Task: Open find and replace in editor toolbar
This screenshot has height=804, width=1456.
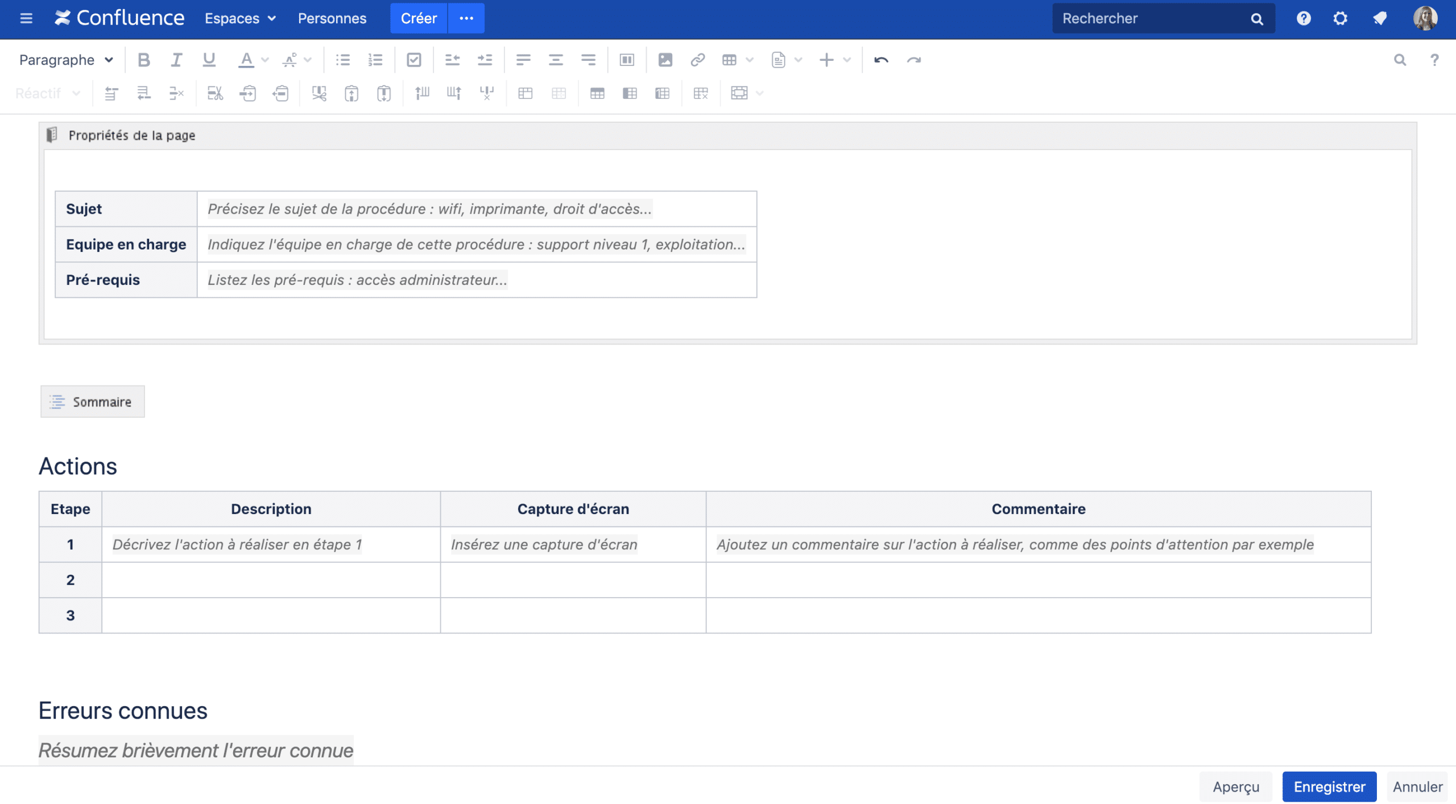Action: click(1400, 60)
